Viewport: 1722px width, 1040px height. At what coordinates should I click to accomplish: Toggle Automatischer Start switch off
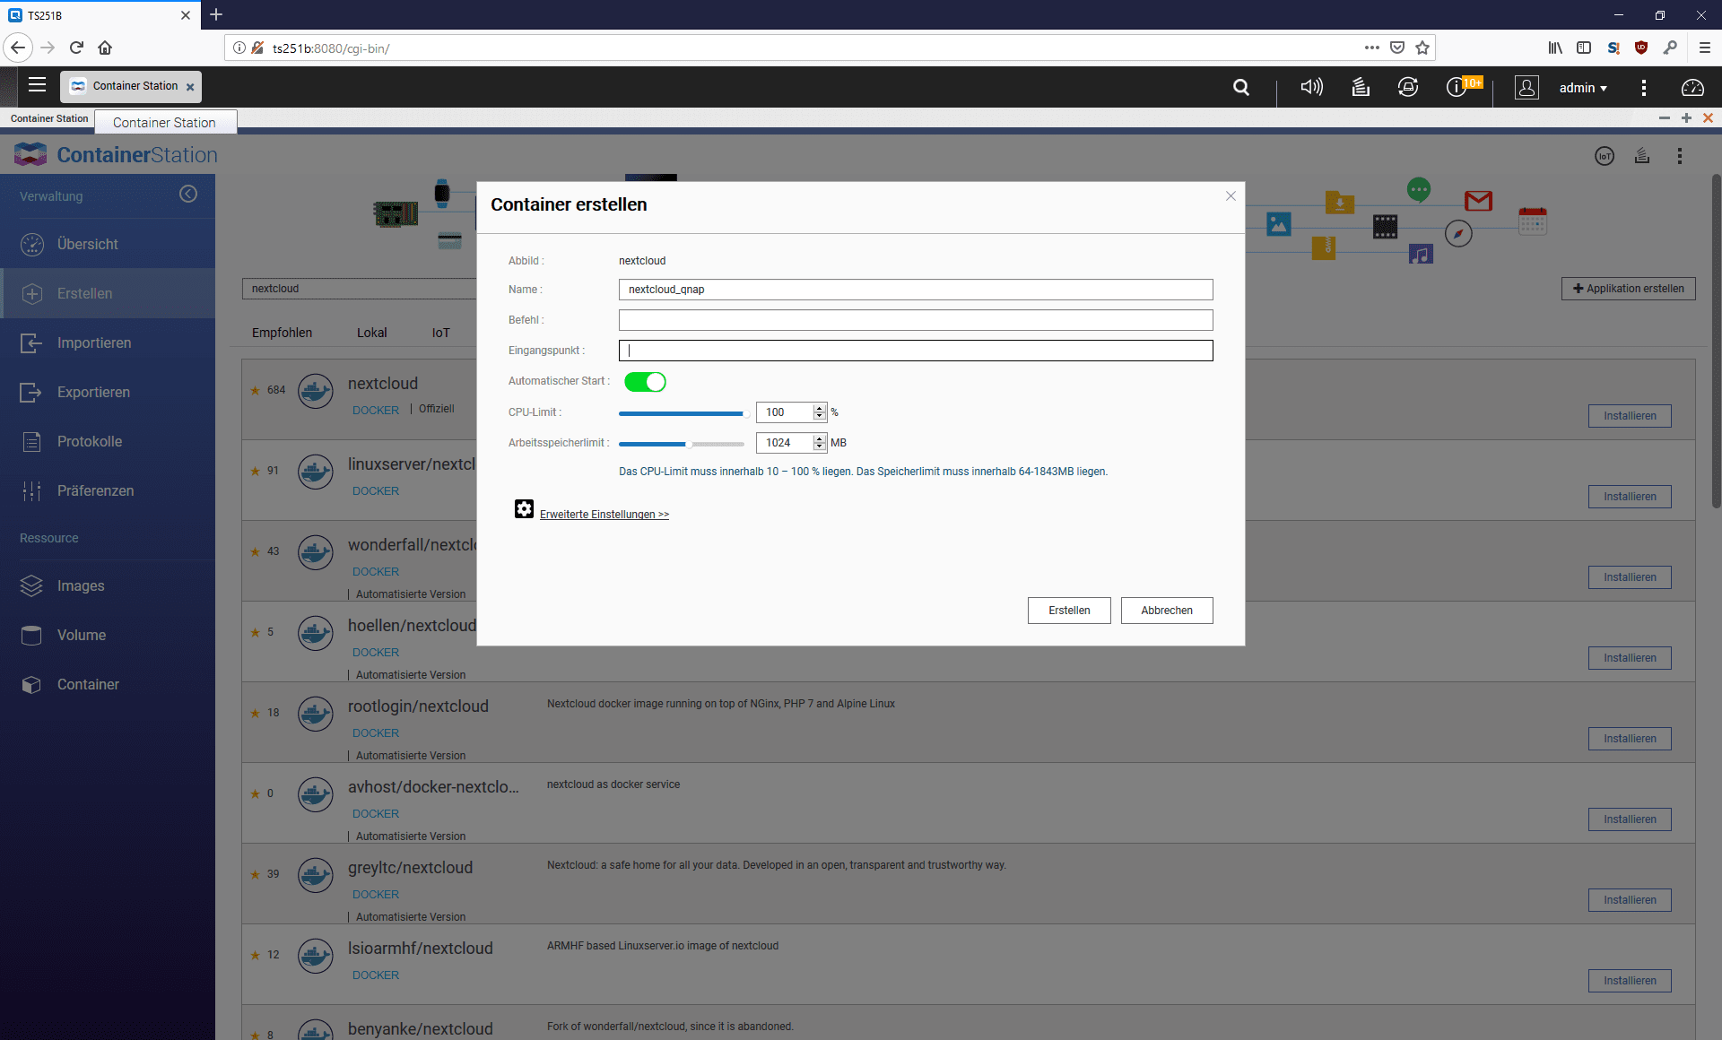(x=645, y=382)
